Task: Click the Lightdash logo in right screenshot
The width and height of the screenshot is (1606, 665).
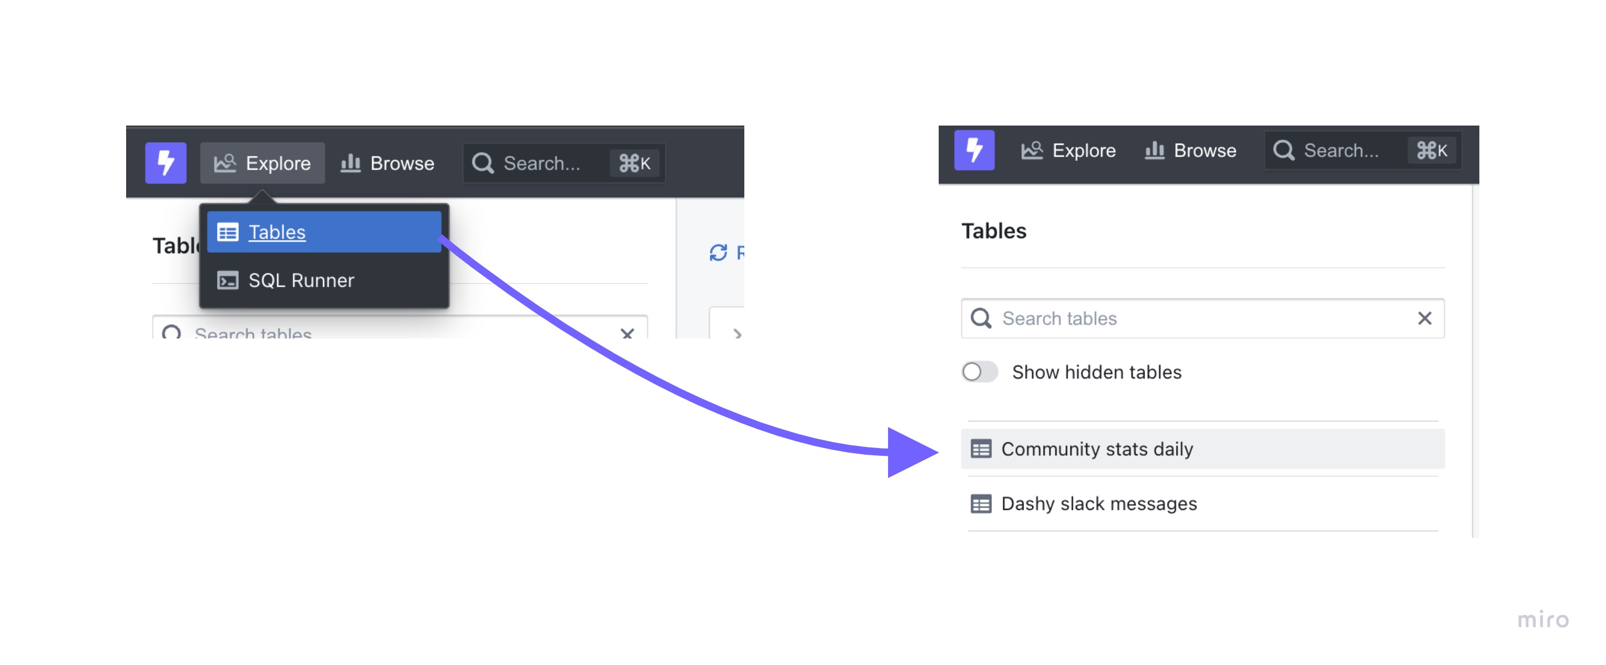Action: click(x=974, y=149)
